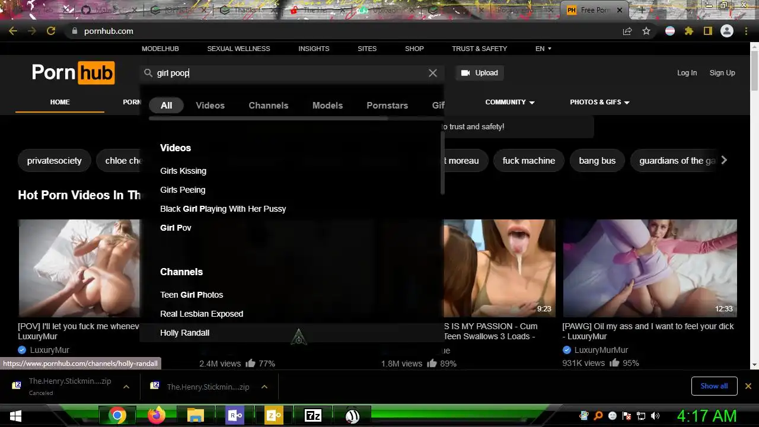This screenshot has height=427, width=759.
Task: Reload the current page
Action: tap(51, 31)
